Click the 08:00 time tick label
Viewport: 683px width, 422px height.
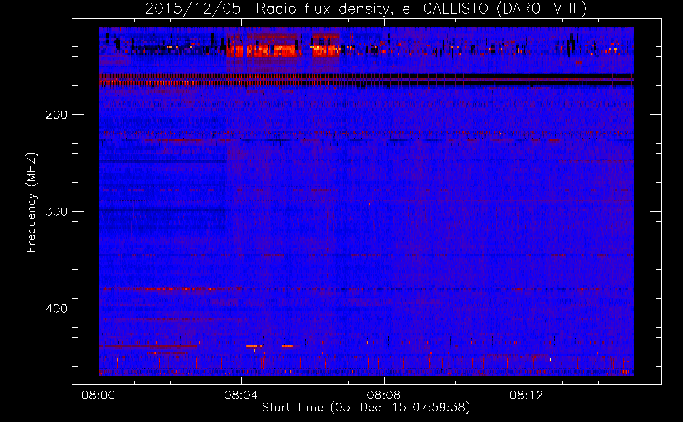(99, 395)
